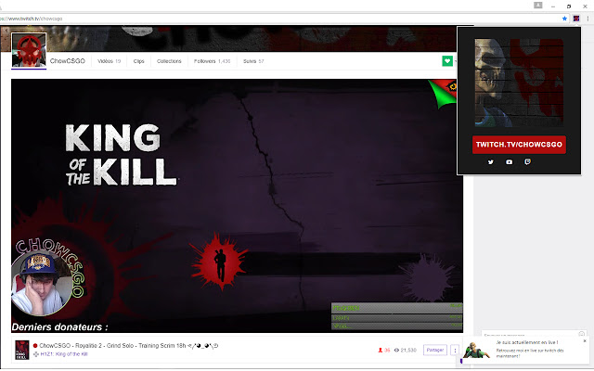Open the Suivis tab
The height and width of the screenshot is (371, 594).
pyautogui.click(x=253, y=61)
